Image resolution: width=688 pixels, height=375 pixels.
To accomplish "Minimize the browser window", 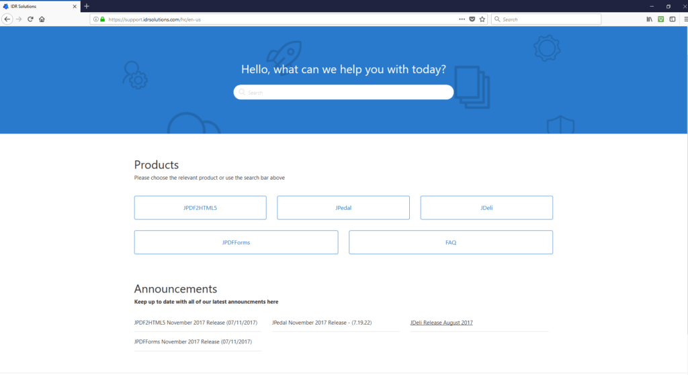I will coord(652,6).
